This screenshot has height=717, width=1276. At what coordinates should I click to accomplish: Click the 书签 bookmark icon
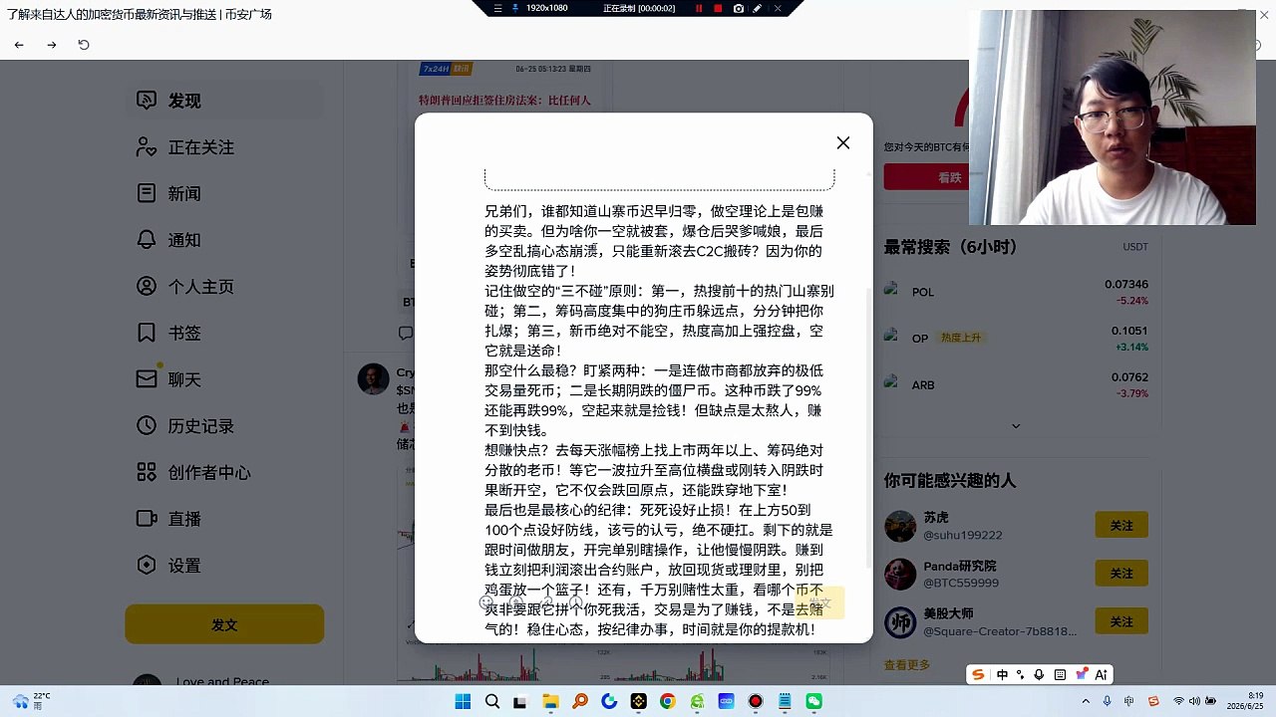click(147, 333)
